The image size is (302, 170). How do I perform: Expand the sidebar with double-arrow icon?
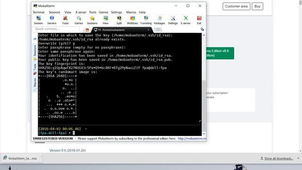coord(35,39)
